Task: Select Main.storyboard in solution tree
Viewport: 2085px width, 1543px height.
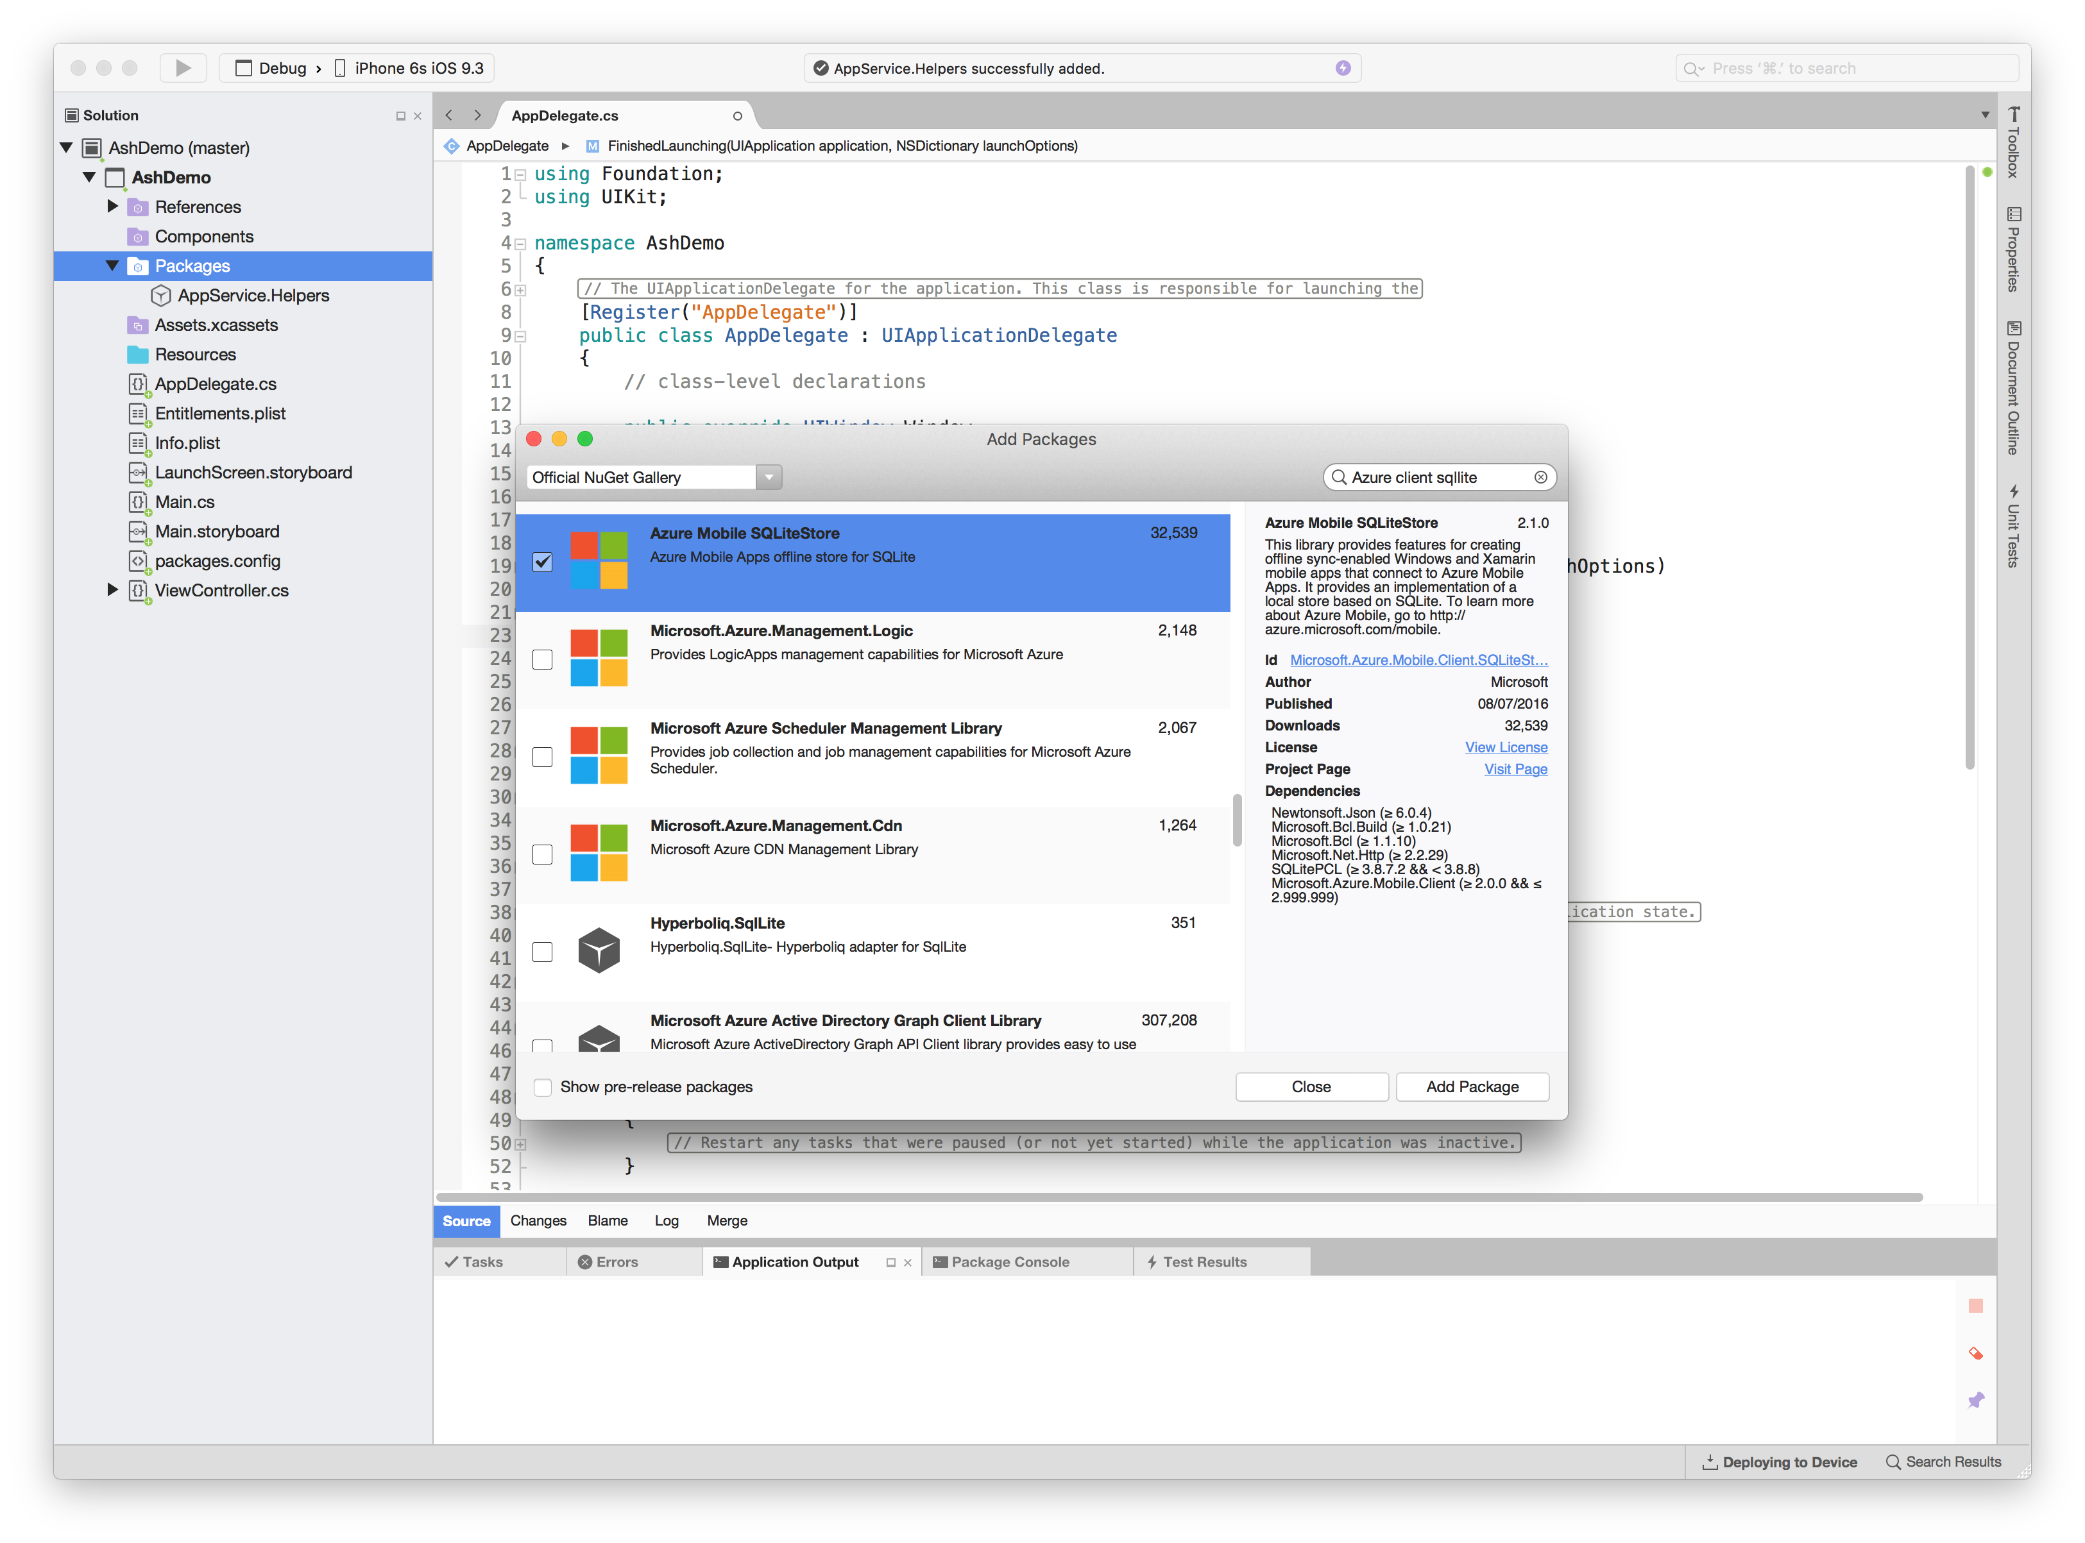Action: [x=217, y=532]
